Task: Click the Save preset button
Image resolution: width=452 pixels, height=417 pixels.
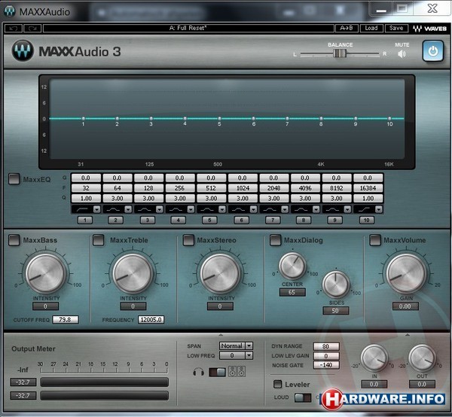Action: point(396,28)
